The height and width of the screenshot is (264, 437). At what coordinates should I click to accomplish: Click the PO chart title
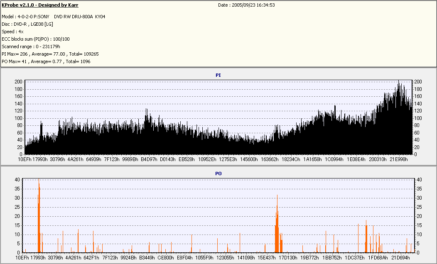tap(218, 173)
